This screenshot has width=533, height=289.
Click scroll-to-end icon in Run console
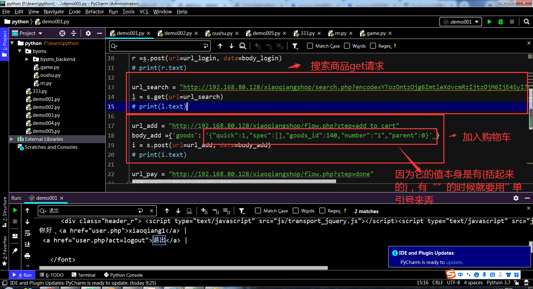pyautogui.click(x=27, y=244)
